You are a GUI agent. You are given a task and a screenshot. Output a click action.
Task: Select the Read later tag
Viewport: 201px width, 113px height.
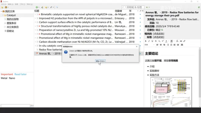(x=20, y=74)
